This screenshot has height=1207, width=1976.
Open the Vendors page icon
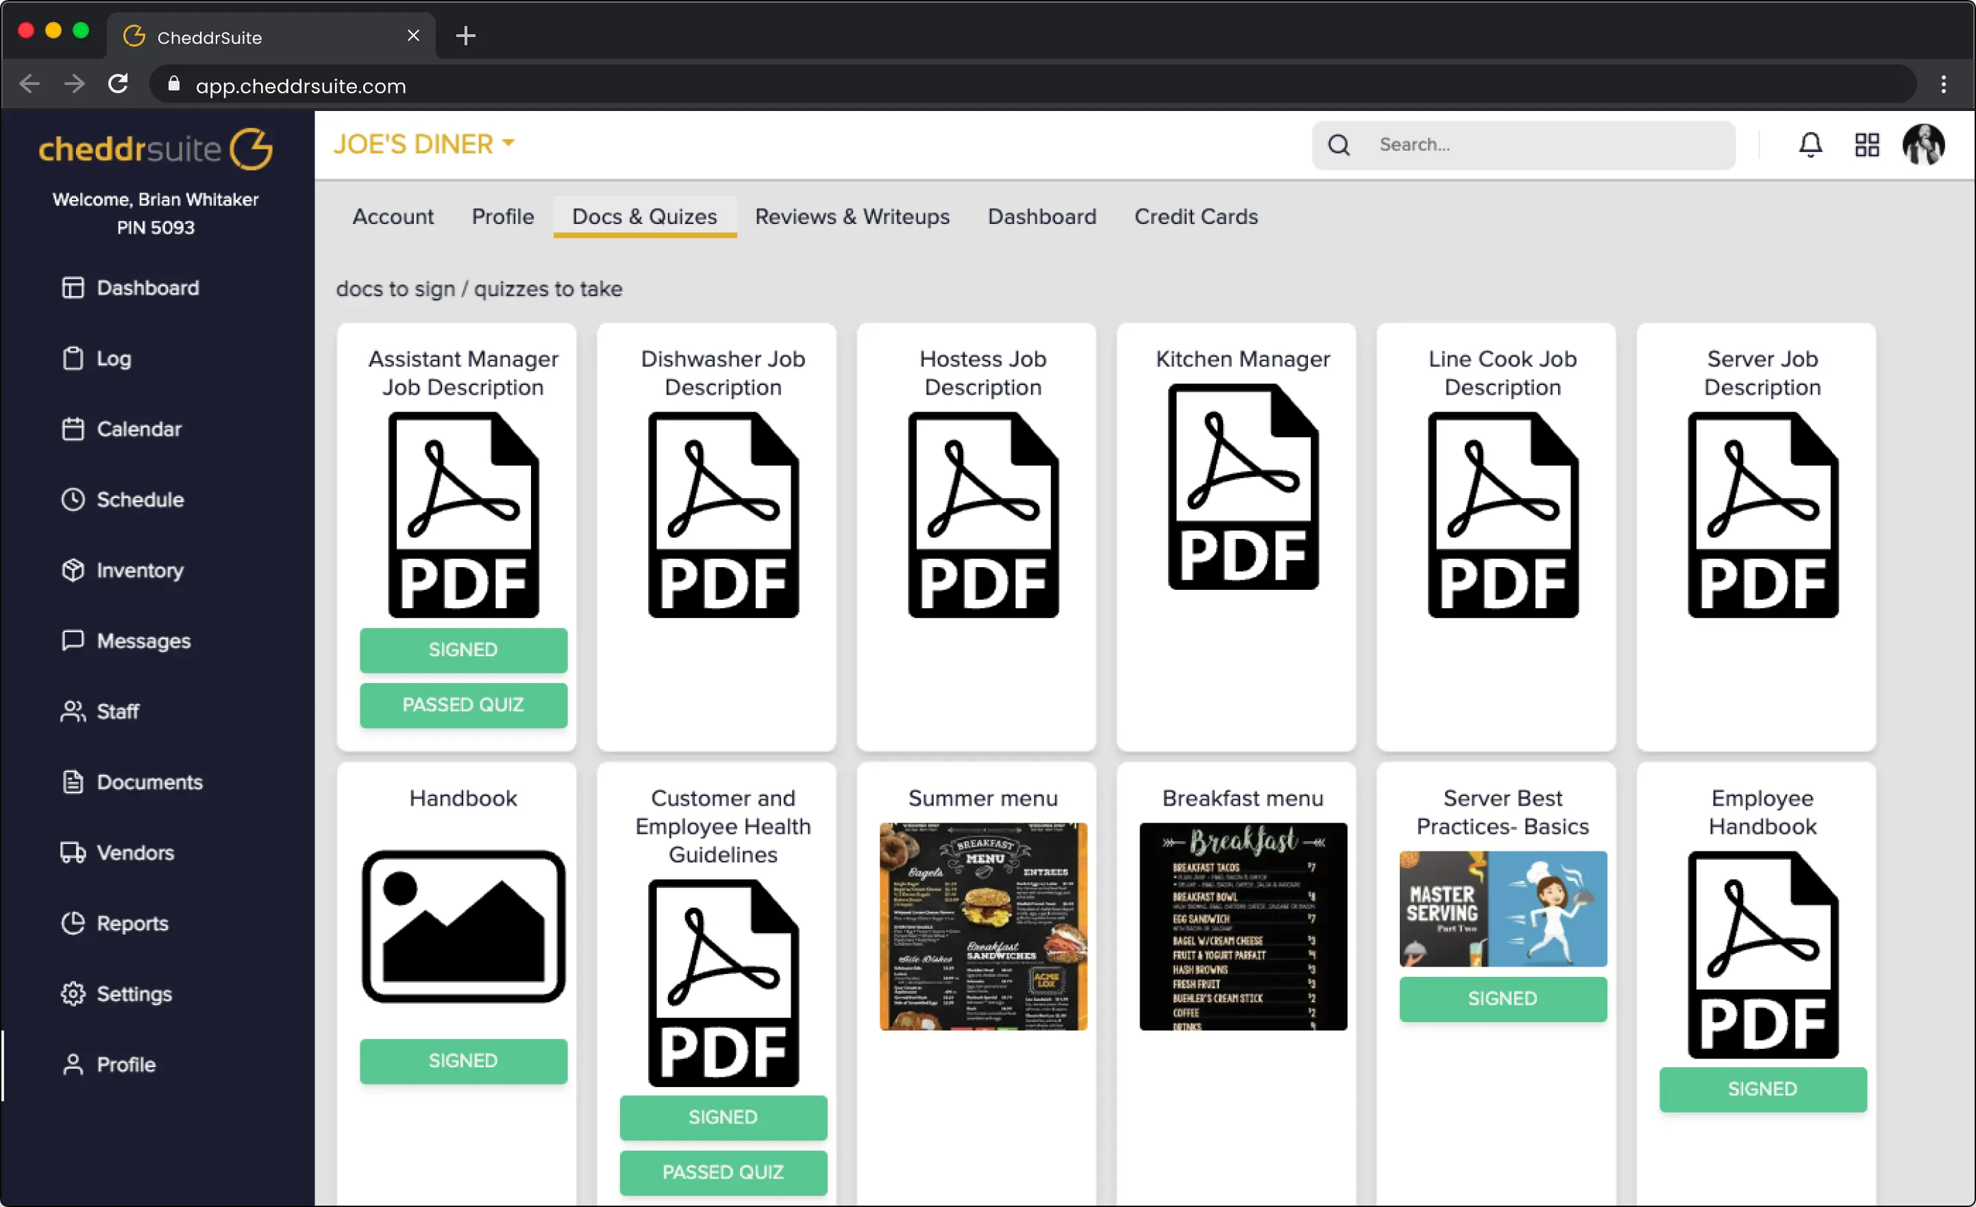(x=73, y=853)
